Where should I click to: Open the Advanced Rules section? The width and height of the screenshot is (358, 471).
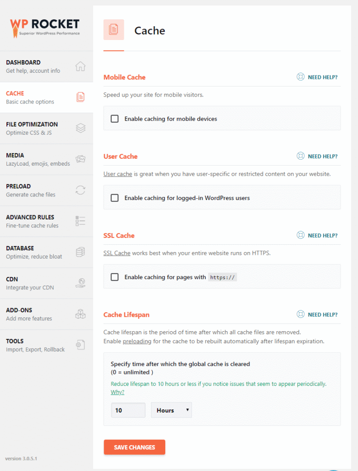[46, 221]
